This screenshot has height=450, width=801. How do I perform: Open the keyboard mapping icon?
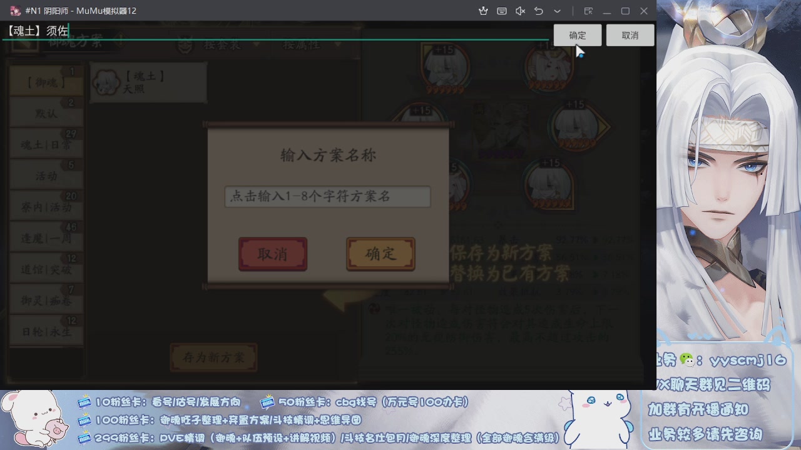(x=501, y=11)
